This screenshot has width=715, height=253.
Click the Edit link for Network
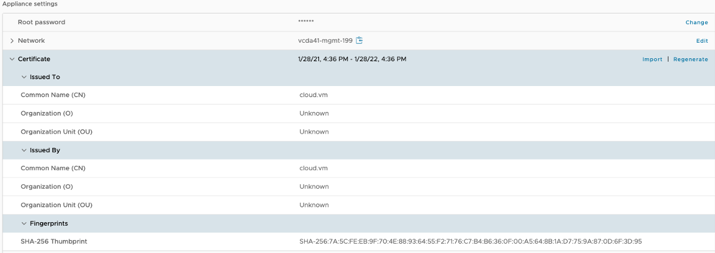tap(702, 41)
